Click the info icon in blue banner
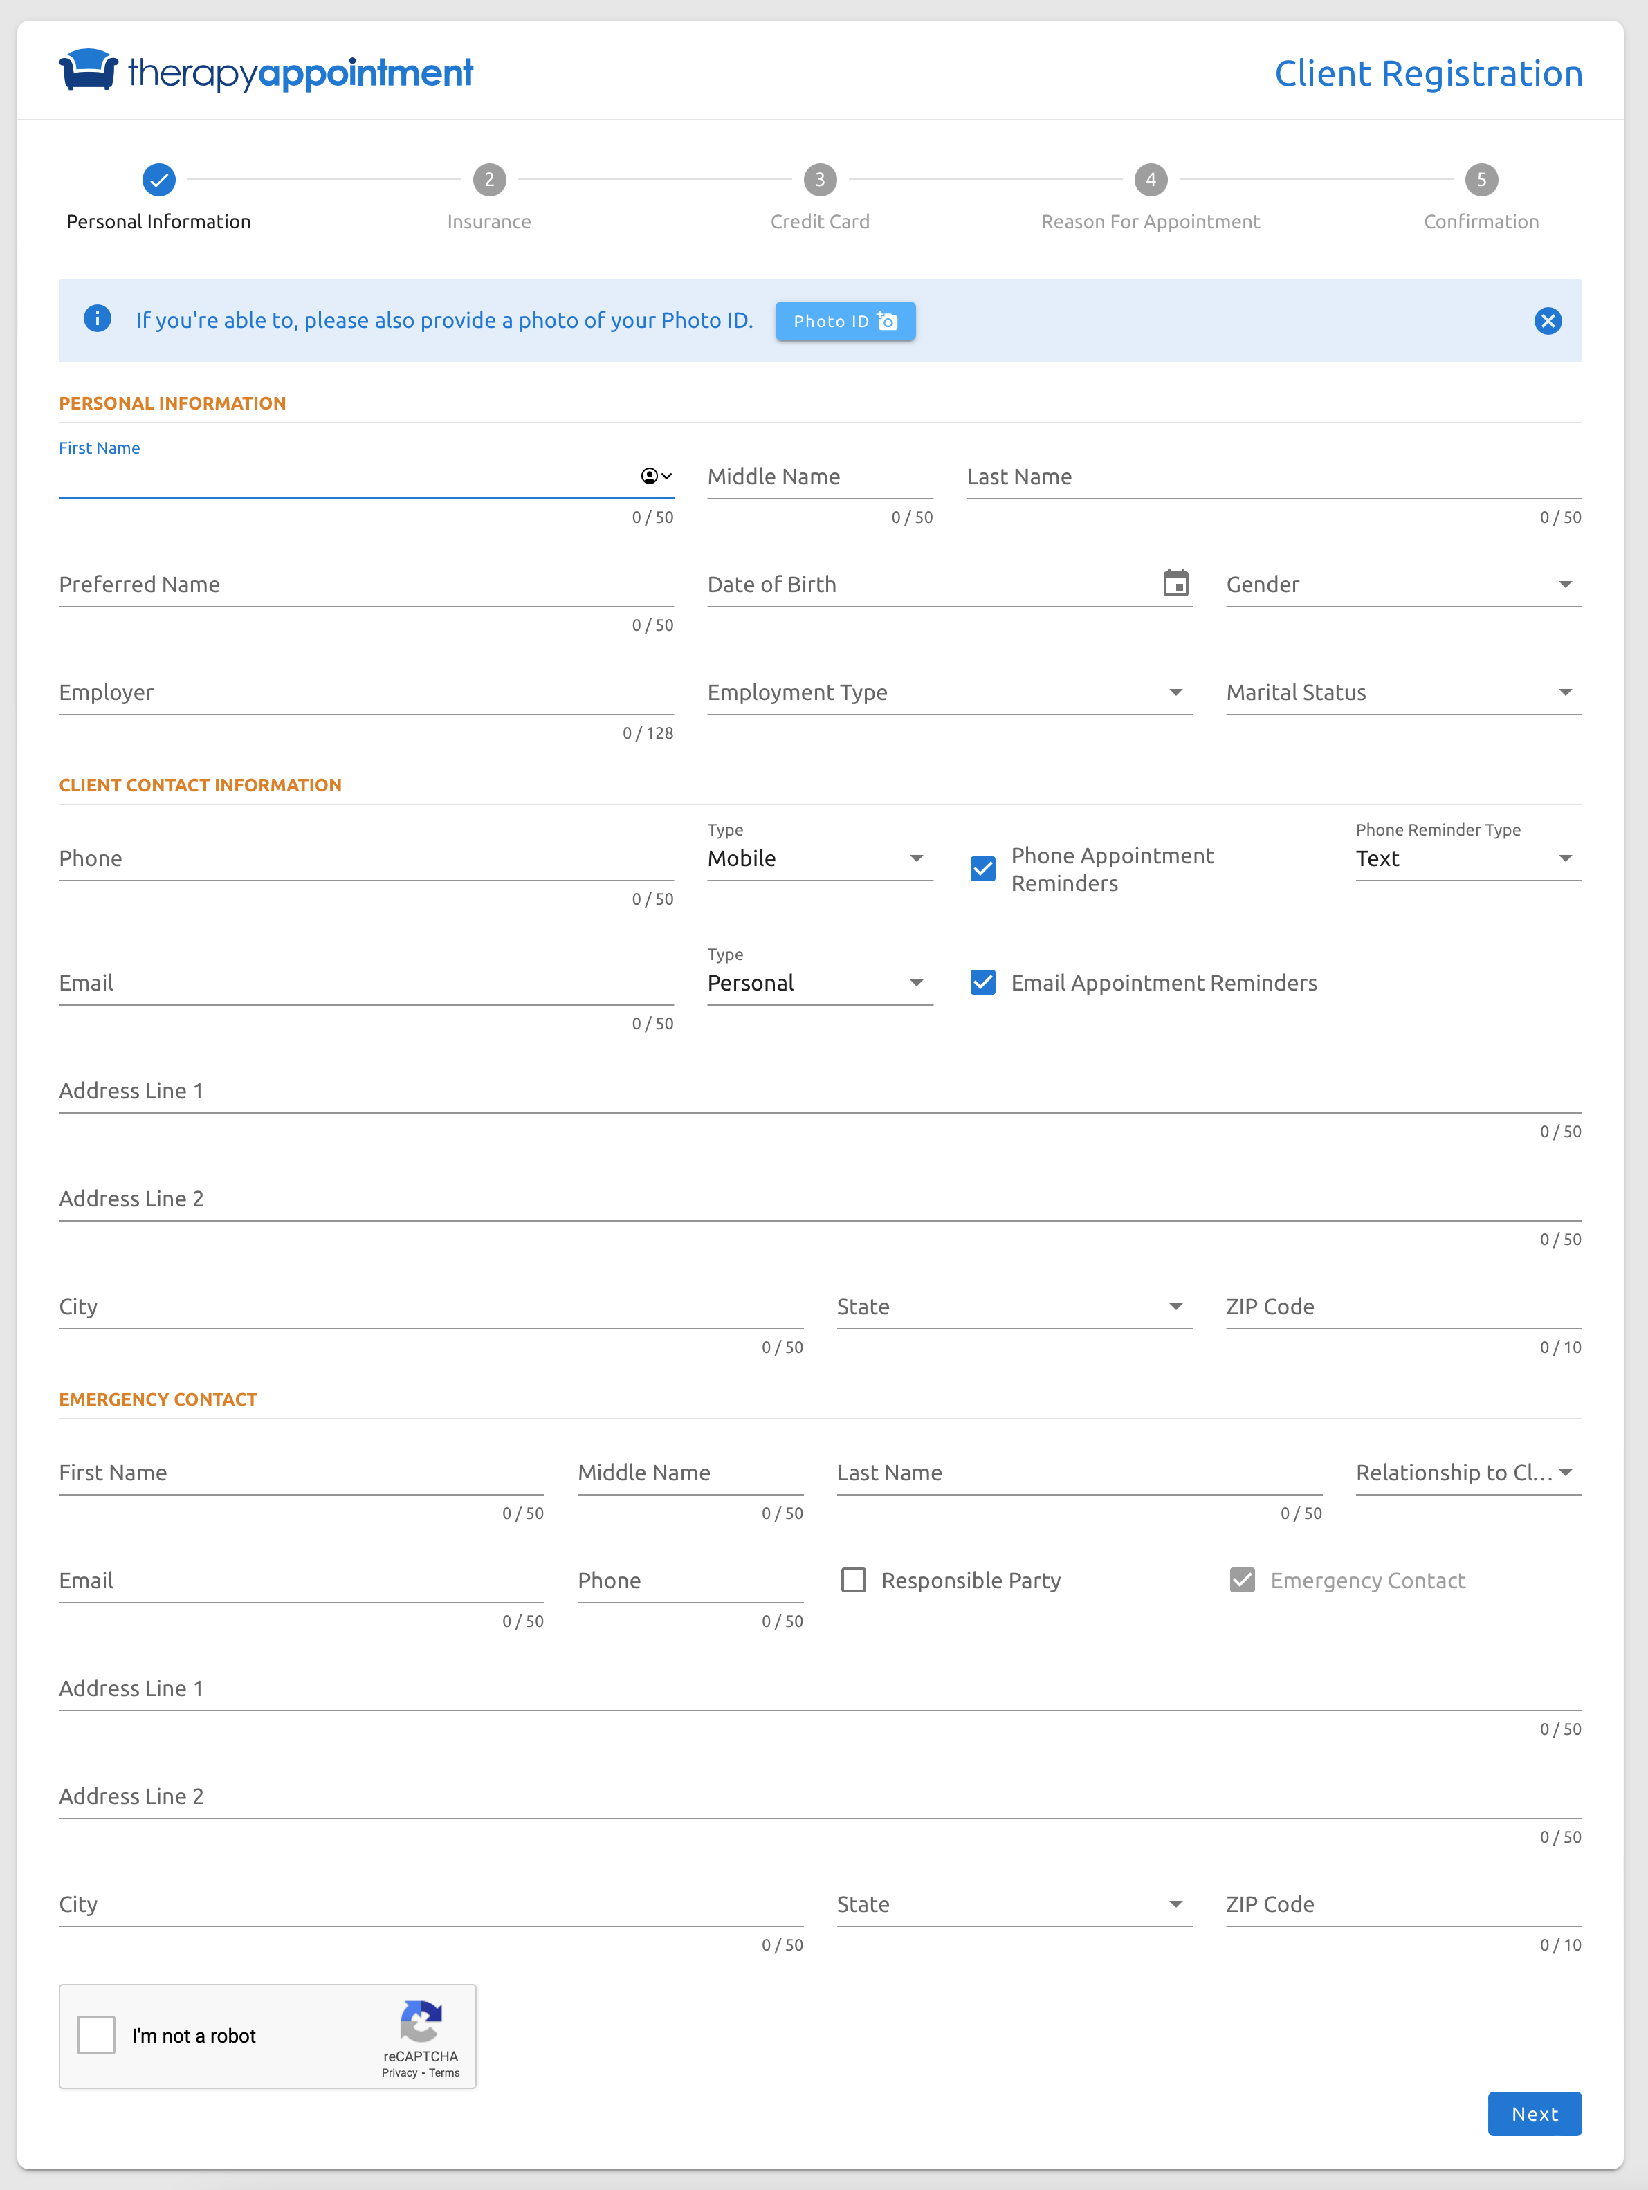 [x=97, y=319]
